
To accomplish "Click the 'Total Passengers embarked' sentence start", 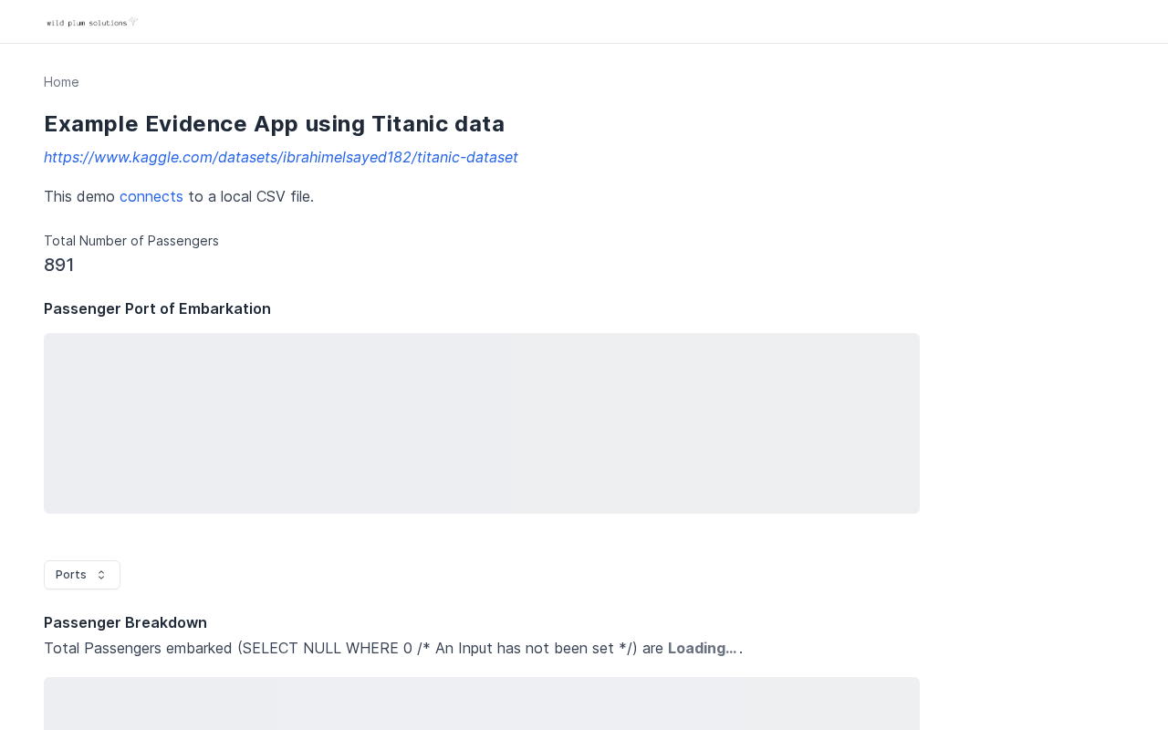I will [x=138, y=648].
